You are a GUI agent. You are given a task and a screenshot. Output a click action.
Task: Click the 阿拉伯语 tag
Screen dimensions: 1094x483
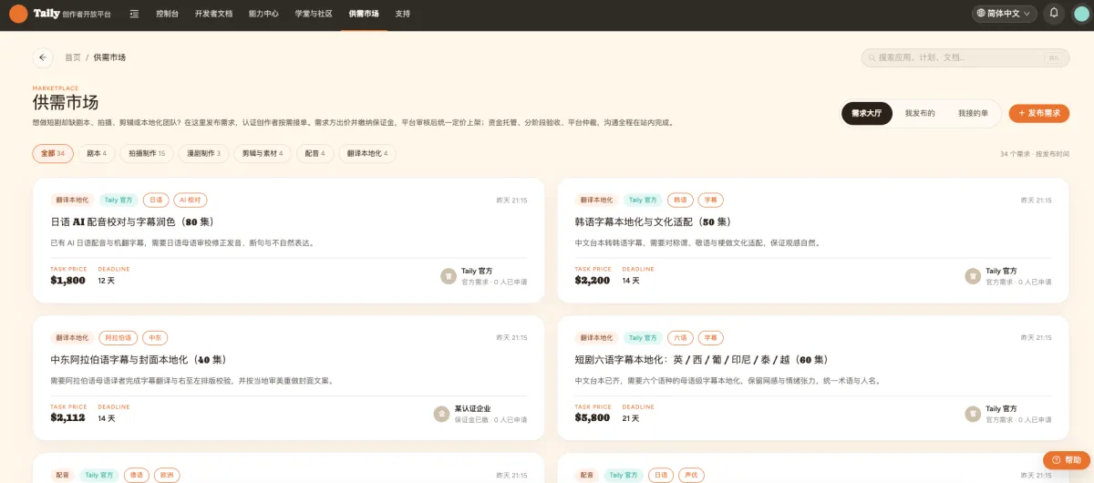[x=119, y=337]
